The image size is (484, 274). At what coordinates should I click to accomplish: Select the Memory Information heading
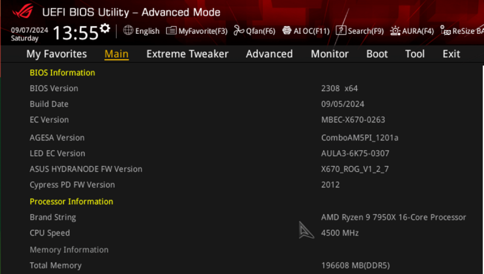click(69, 250)
